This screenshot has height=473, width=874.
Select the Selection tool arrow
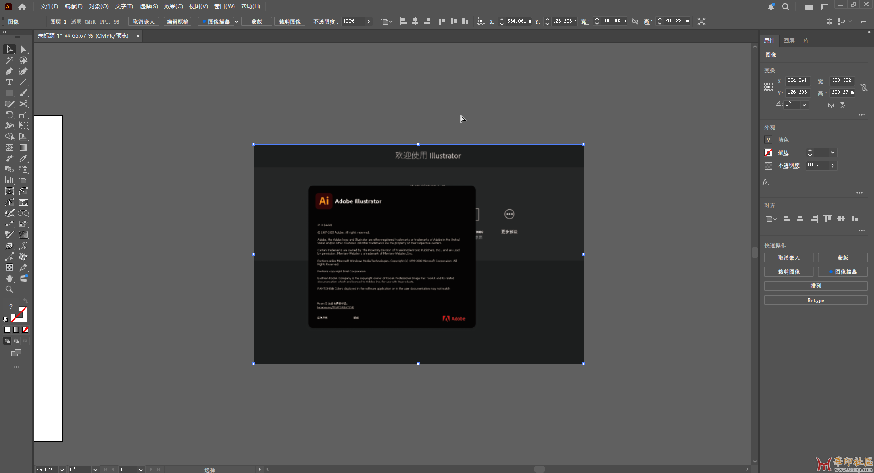tap(10, 49)
